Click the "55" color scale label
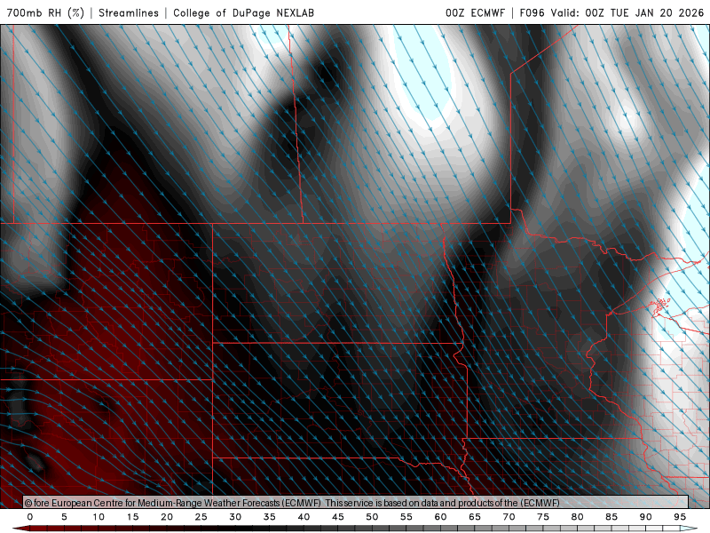Viewport: 710px width, 533px height. click(x=406, y=517)
